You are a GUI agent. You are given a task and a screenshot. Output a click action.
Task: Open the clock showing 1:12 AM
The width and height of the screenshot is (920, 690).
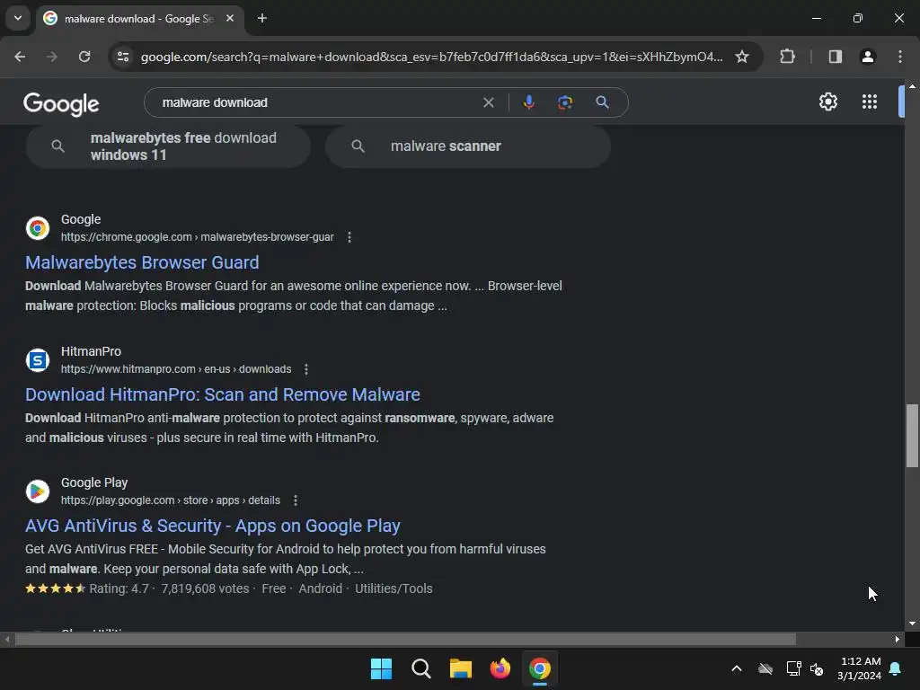[x=860, y=668]
